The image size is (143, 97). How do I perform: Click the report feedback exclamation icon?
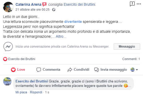132,4
